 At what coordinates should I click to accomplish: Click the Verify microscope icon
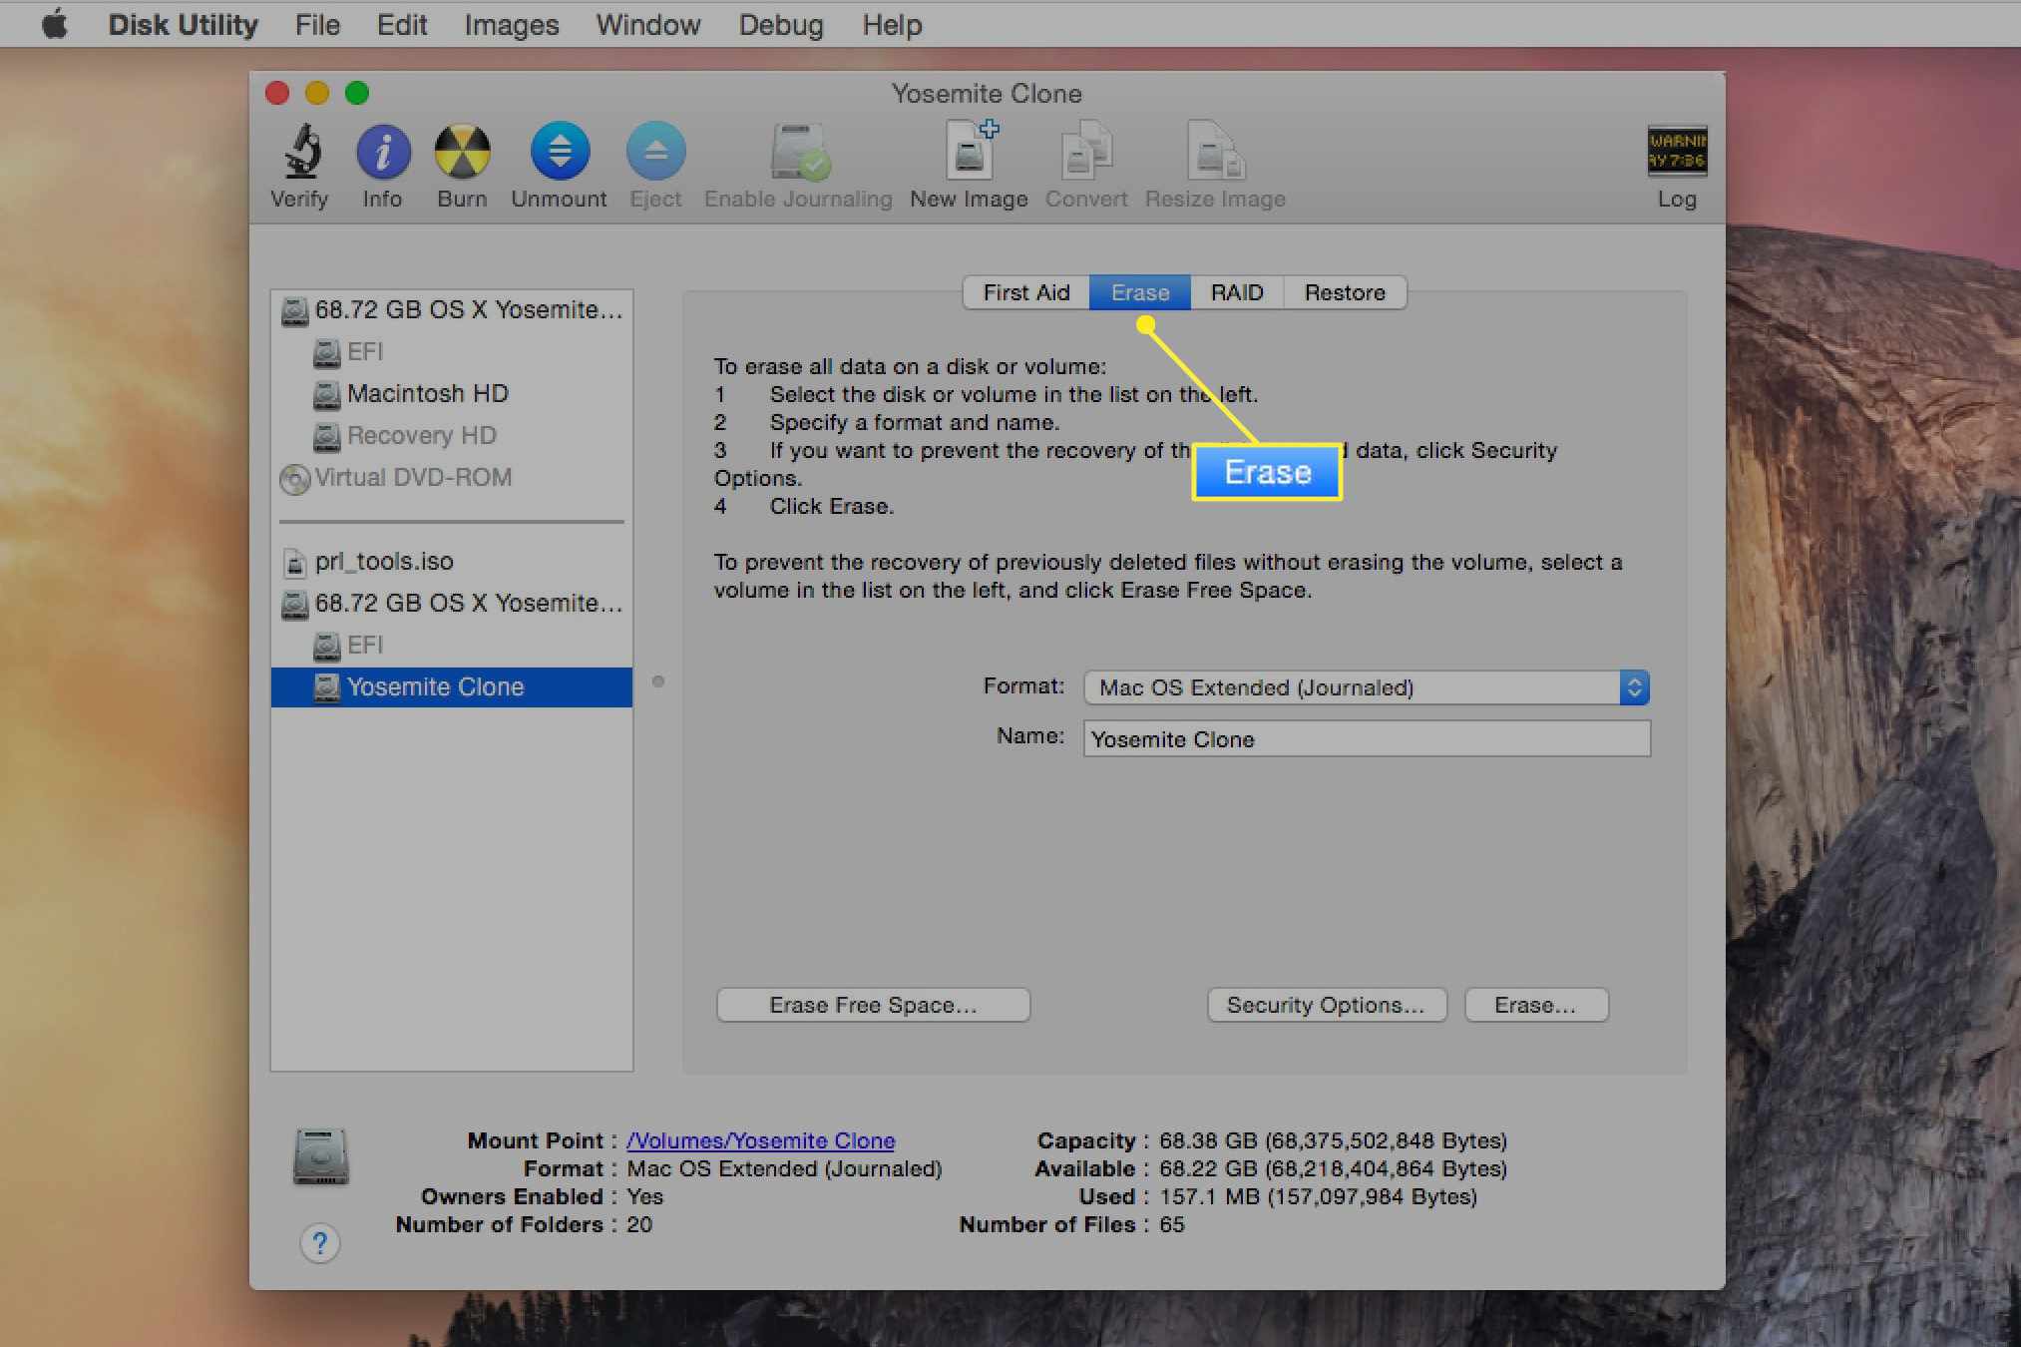coord(301,152)
